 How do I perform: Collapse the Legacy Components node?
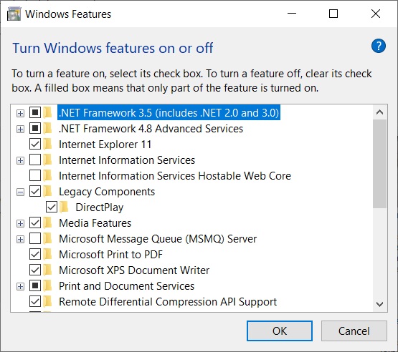20,192
